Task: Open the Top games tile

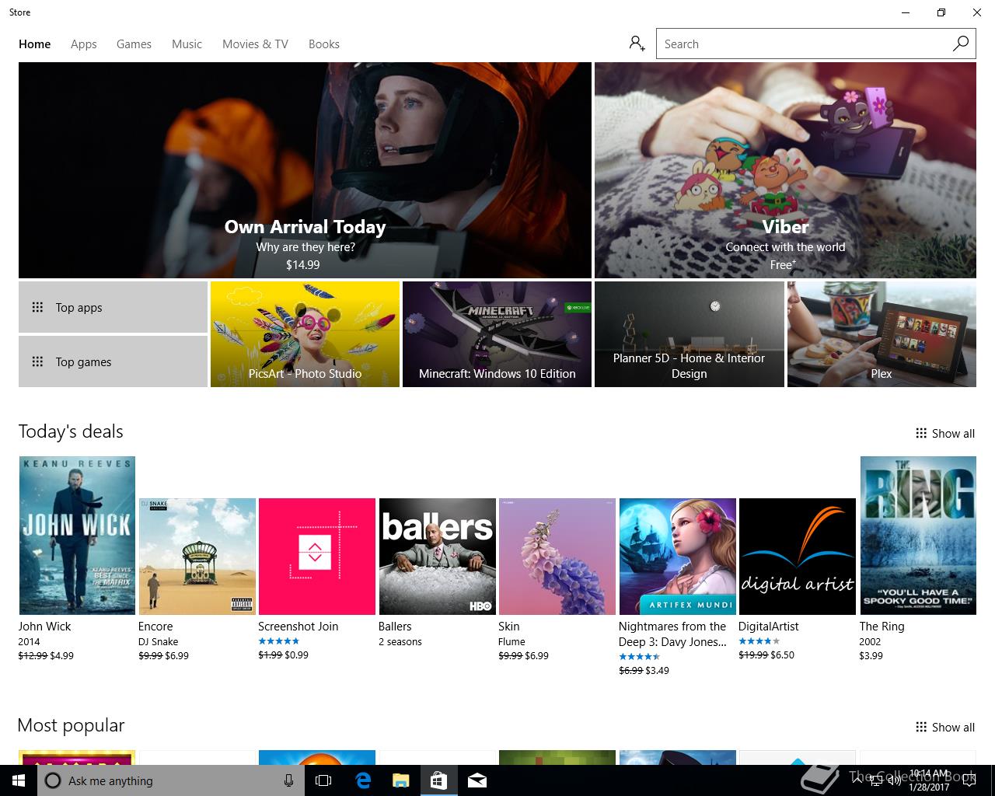Action: [x=113, y=361]
